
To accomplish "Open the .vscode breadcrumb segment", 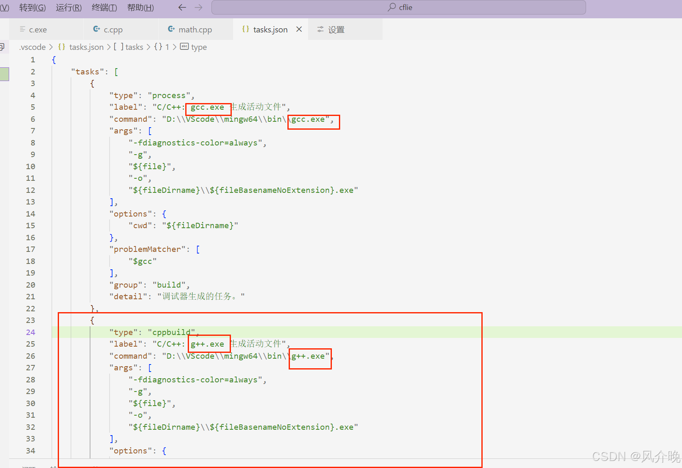I will coord(32,47).
